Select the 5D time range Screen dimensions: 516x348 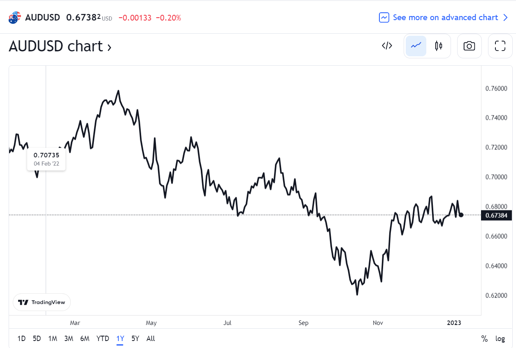tap(37, 339)
